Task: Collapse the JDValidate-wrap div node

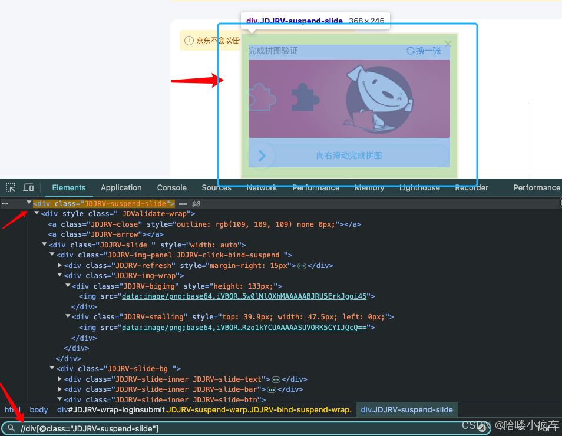Action: pyautogui.click(x=37, y=213)
